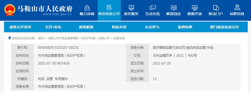The image size is (251, 93).
Task: Go to 政务公开首页 tab
Action: click(20, 27)
